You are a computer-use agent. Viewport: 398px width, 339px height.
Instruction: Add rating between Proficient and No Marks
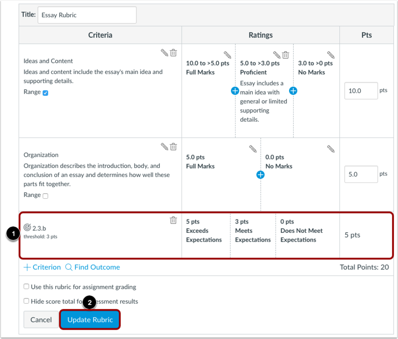click(293, 91)
